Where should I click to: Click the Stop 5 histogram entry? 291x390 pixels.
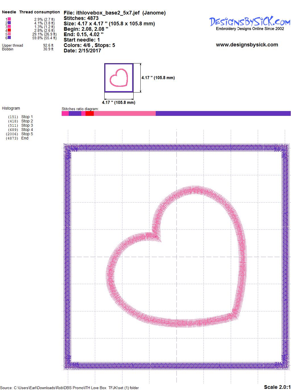(x=27, y=134)
